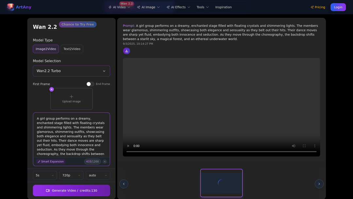The height and width of the screenshot is (199, 353).
Task: Click the Upload image area
Action: coord(71,99)
